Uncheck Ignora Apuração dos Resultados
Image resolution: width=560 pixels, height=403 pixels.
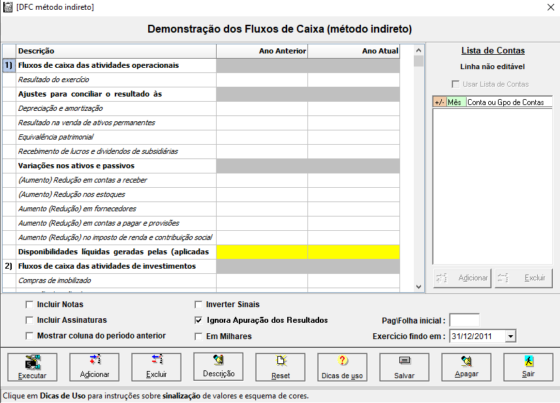198,320
